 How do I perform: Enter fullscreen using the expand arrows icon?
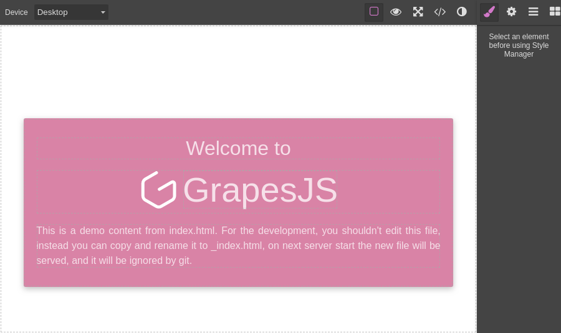418,12
